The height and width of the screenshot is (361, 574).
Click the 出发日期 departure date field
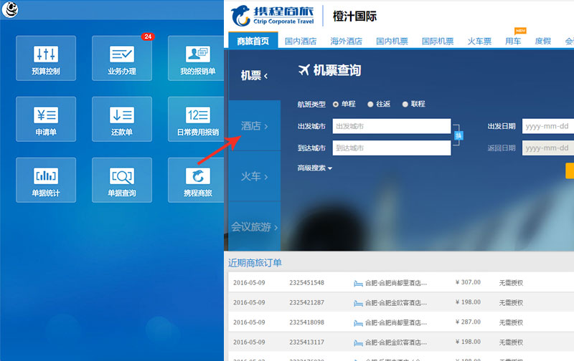pyautogui.click(x=548, y=126)
